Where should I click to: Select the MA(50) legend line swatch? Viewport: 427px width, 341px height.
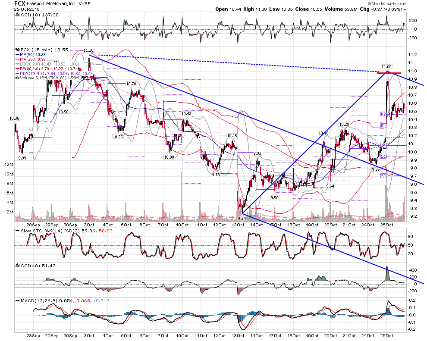[x=18, y=55]
